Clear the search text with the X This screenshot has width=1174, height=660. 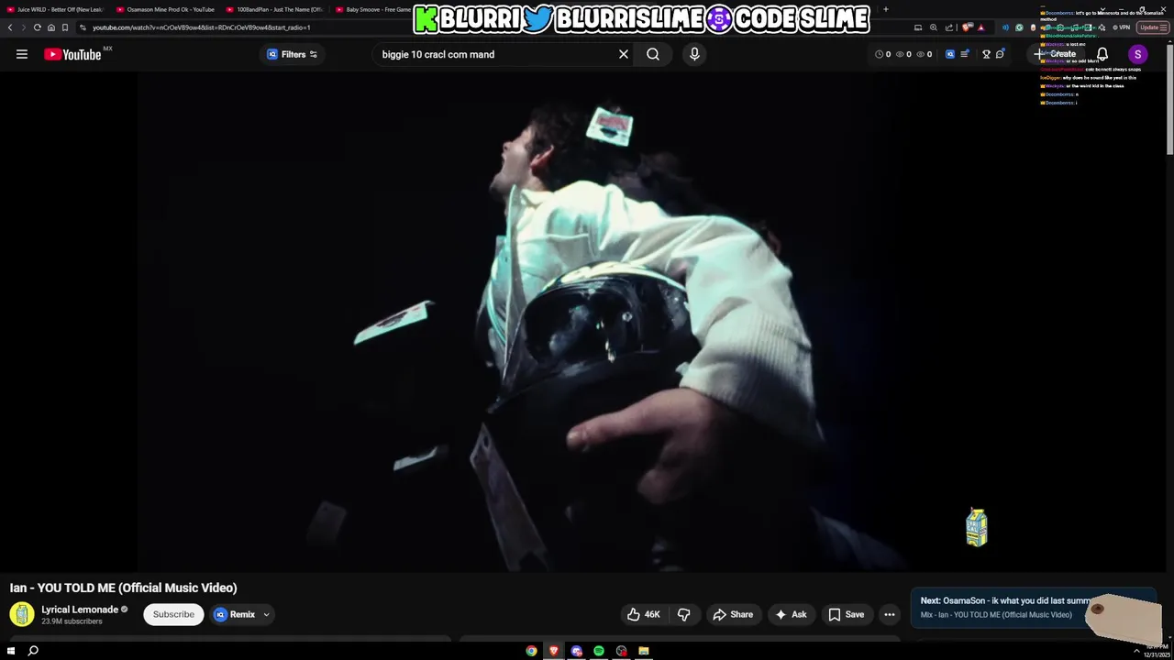[624, 54]
